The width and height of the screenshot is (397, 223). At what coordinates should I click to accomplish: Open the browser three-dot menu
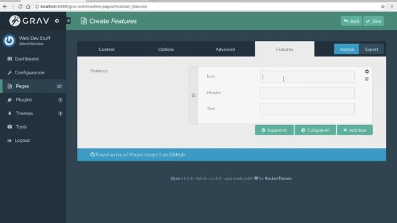(392, 7)
